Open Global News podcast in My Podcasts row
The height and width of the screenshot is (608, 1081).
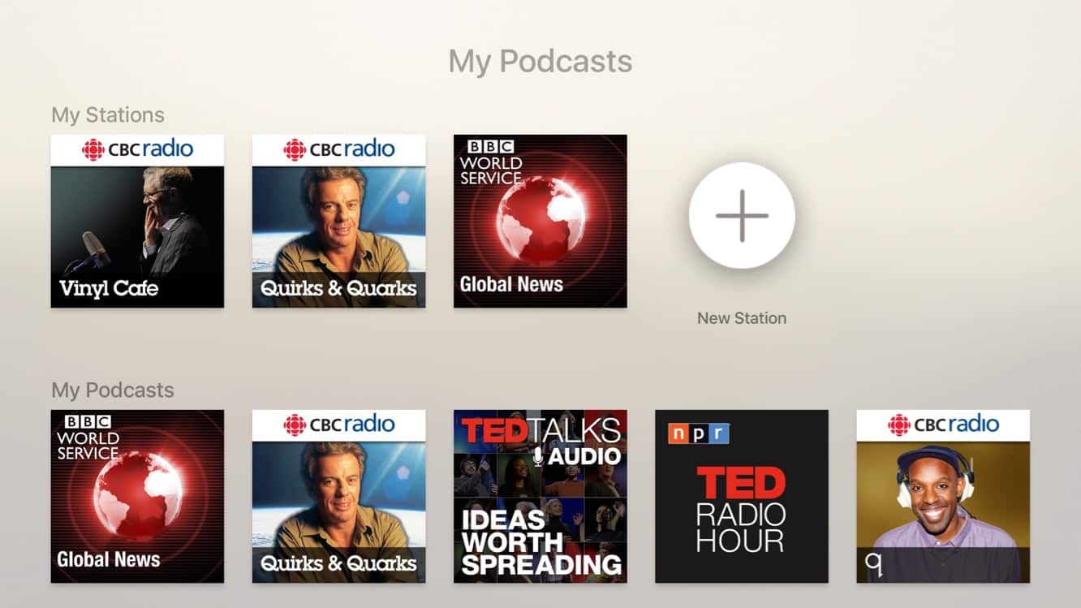[137, 496]
